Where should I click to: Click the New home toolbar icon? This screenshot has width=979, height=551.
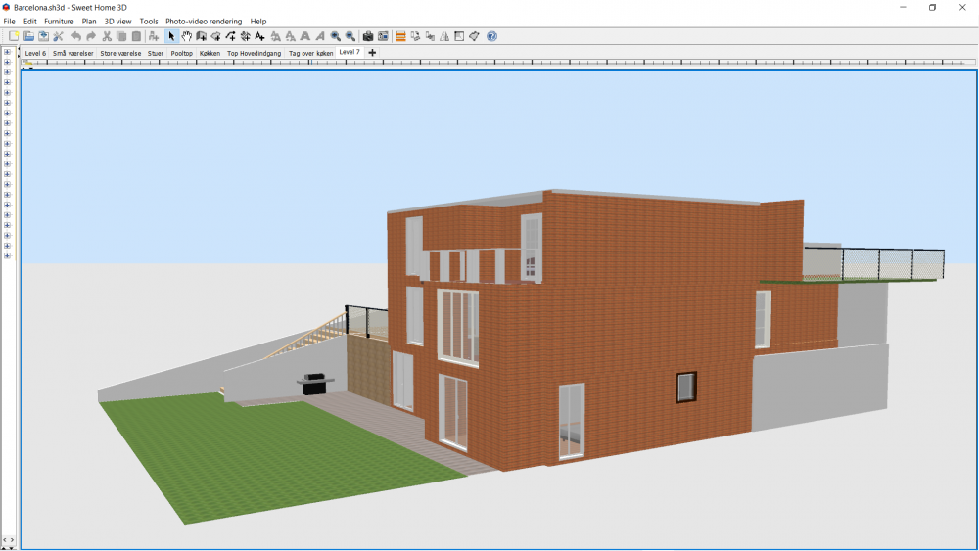click(14, 36)
